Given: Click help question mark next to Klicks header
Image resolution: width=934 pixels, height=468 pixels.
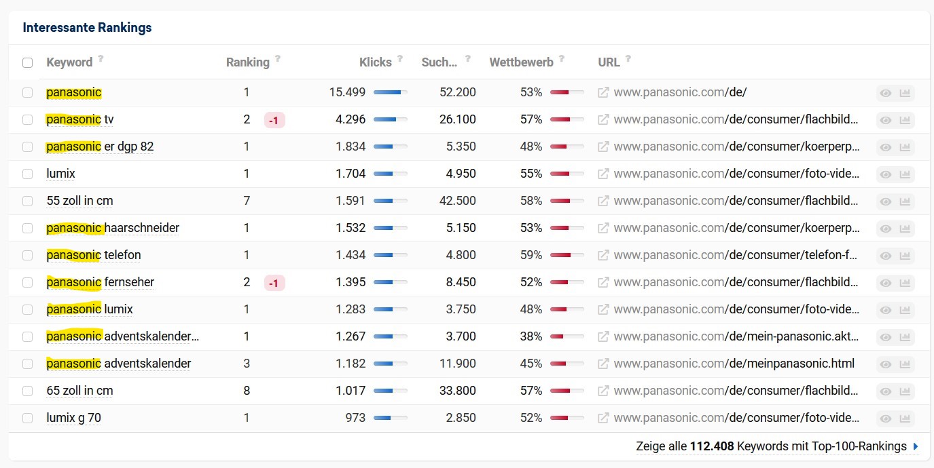Looking at the screenshot, I should [400, 58].
